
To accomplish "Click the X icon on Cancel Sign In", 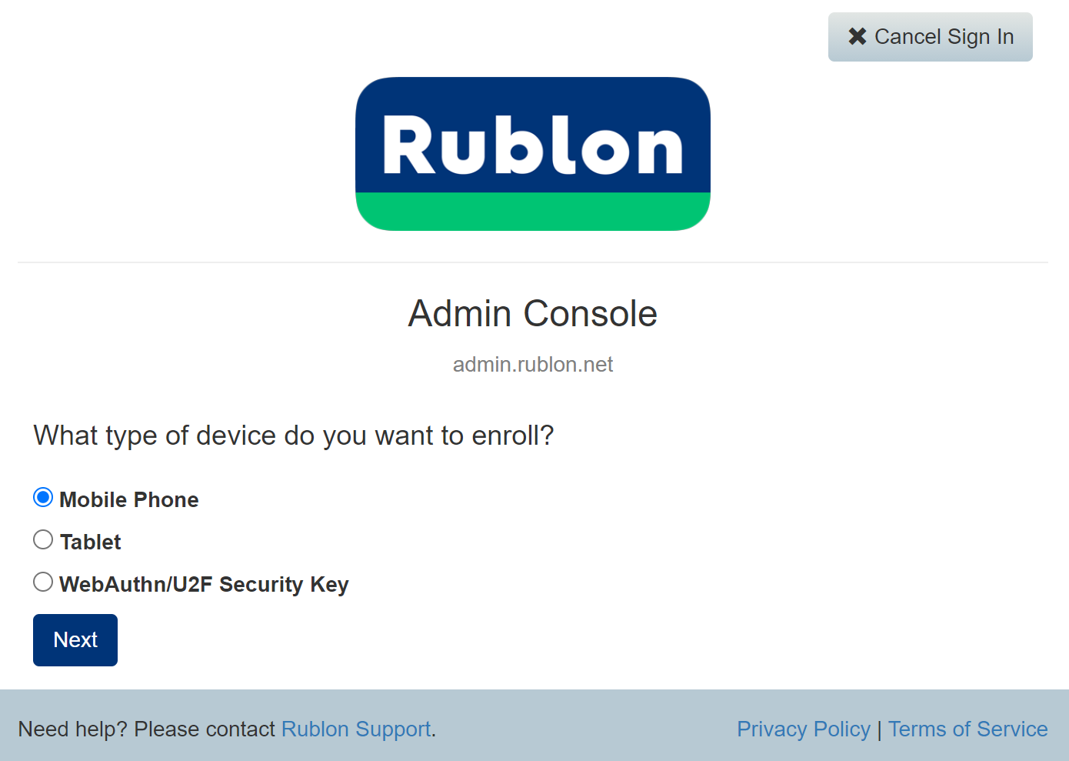I will pyautogui.click(x=858, y=36).
